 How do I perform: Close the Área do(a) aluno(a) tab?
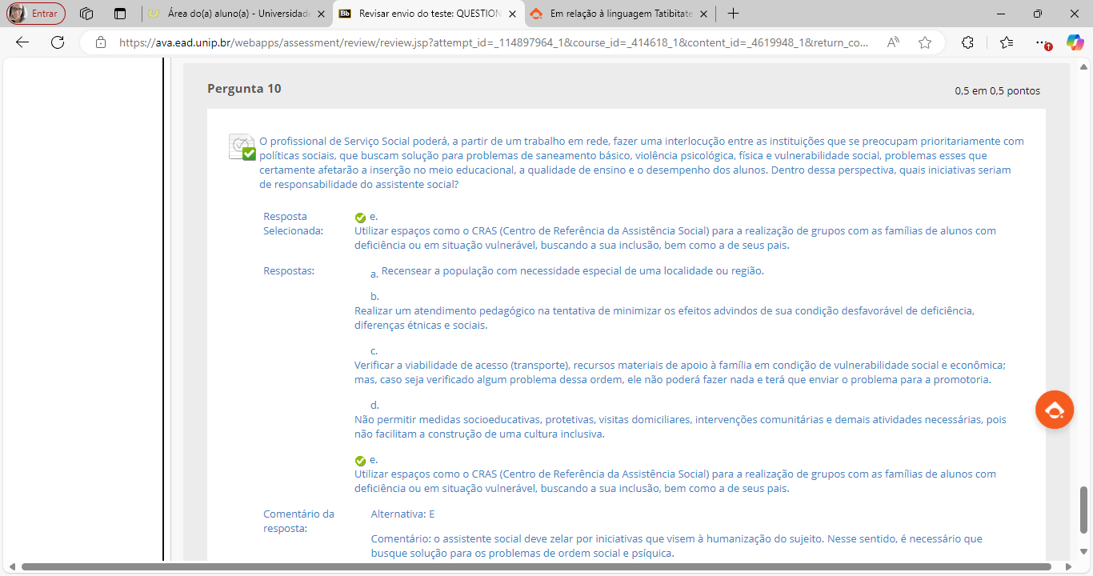(321, 14)
